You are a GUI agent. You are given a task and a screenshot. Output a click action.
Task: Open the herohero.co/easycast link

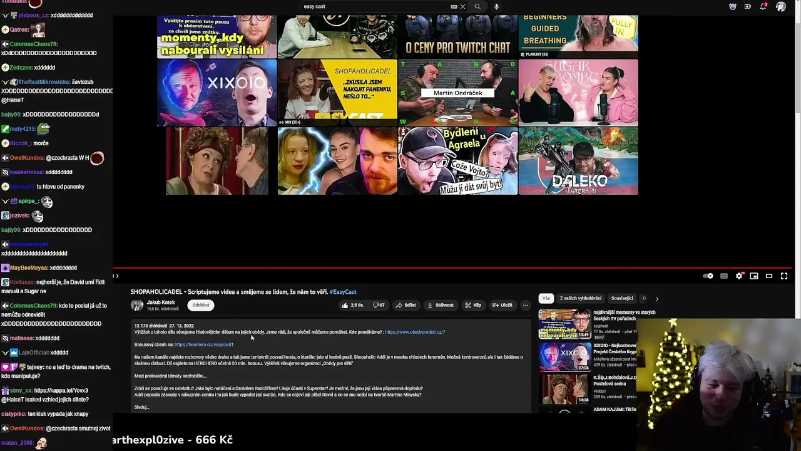[x=204, y=345]
